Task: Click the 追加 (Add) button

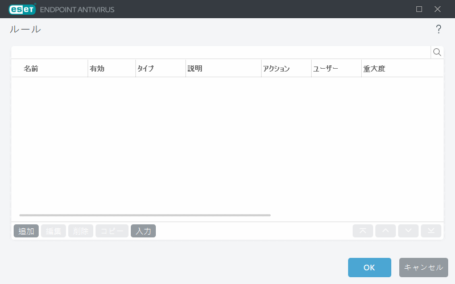Action: [26, 231]
